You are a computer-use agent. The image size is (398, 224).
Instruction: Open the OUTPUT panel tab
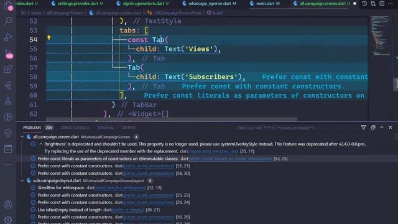pos(129,128)
